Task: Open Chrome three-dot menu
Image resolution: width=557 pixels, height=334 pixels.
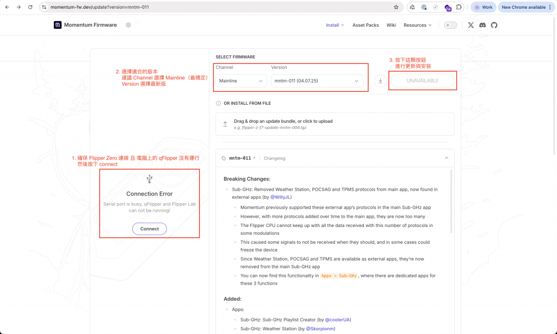Action: coord(550,7)
